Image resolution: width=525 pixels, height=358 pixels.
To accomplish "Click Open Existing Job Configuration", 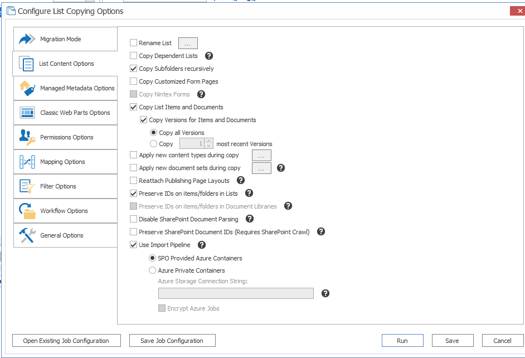I will coord(66,340).
